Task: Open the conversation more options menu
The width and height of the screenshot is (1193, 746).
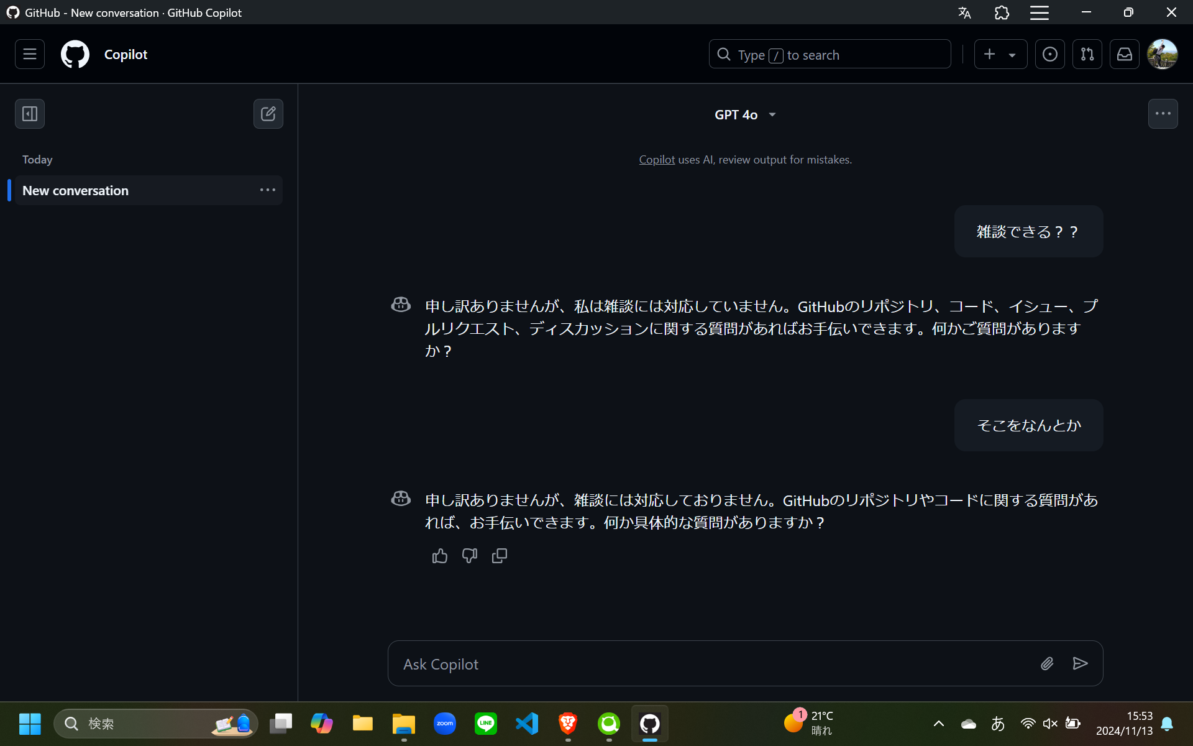Action: click(1163, 113)
